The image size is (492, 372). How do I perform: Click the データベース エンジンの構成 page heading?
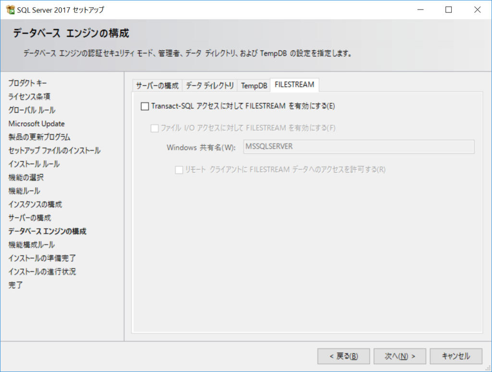71,33
